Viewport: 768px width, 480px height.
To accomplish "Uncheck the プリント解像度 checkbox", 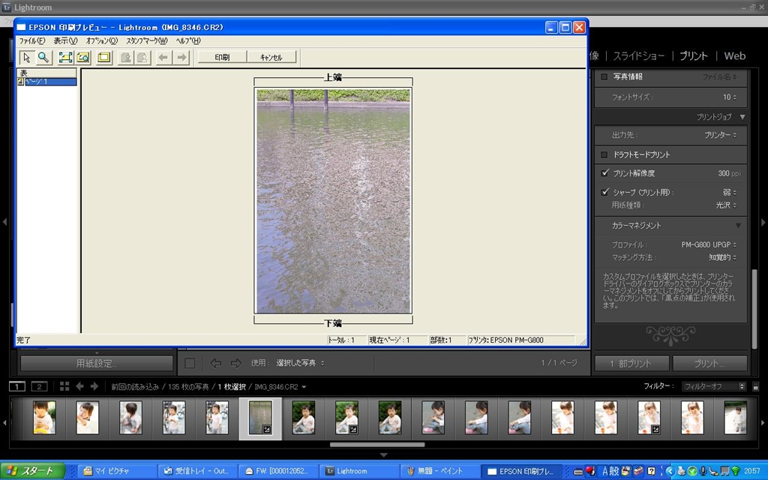I will tap(604, 173).
